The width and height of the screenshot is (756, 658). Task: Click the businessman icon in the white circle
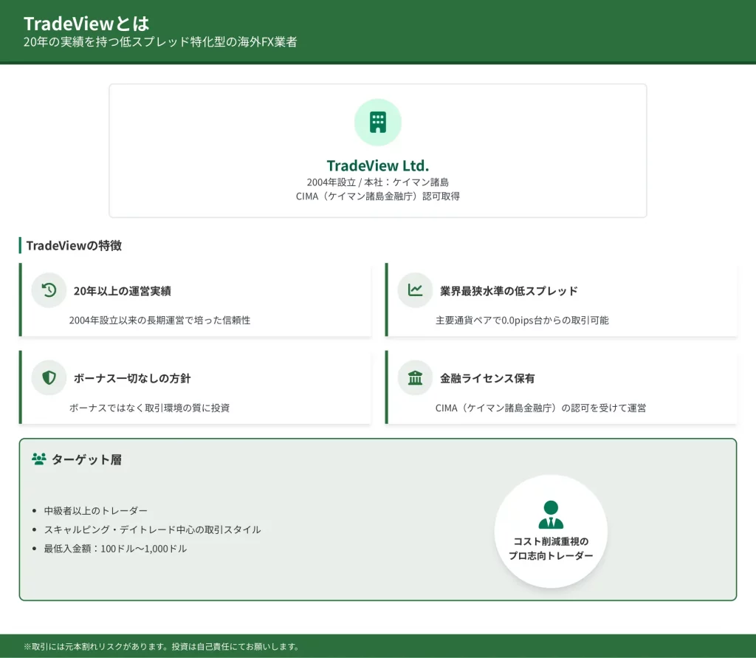coord(550,515)
